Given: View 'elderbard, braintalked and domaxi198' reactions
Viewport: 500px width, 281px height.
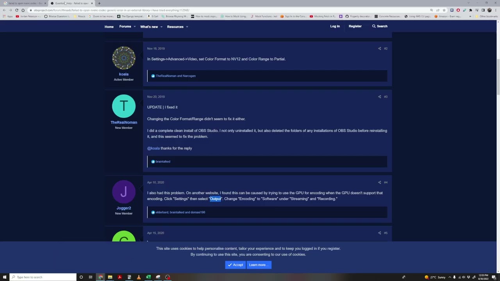Looking at the screenshot, I should (180, 212).
